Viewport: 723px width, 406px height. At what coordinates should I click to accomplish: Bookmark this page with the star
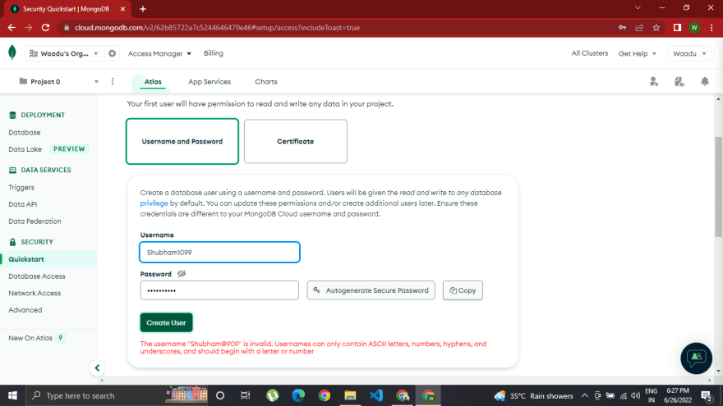pyautogui.click(x=656, y=28)
